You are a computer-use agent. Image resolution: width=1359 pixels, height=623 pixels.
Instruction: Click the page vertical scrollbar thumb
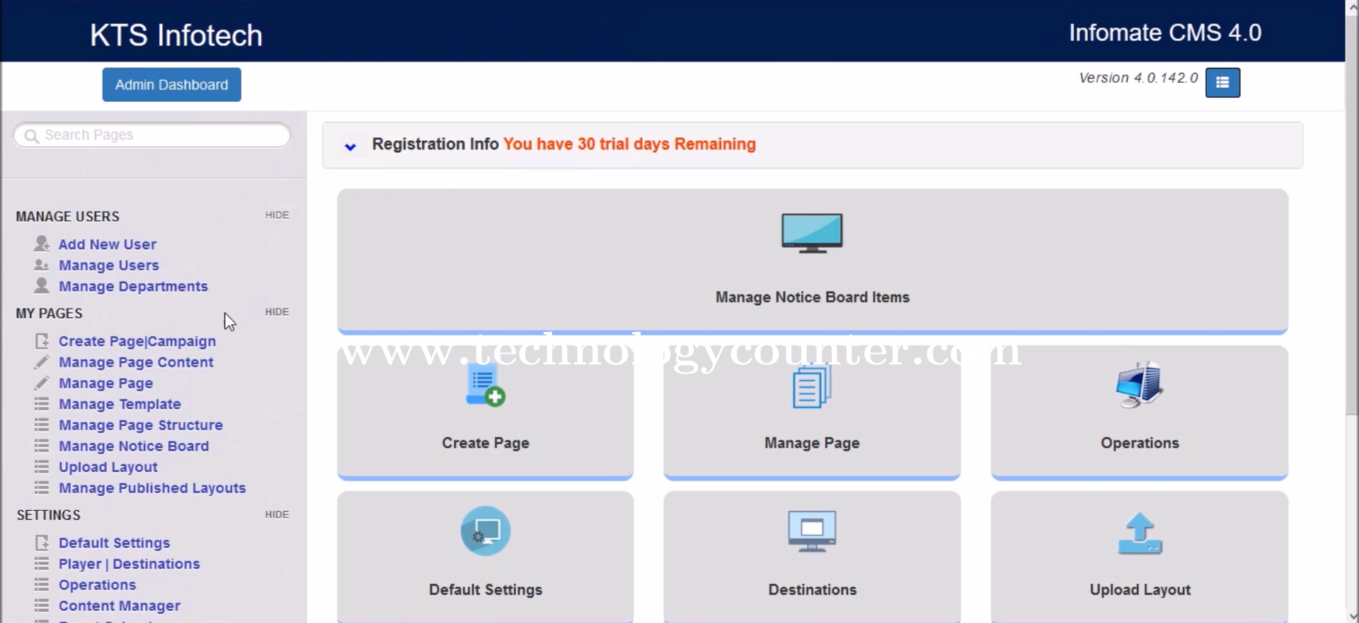pos(1352,214)
